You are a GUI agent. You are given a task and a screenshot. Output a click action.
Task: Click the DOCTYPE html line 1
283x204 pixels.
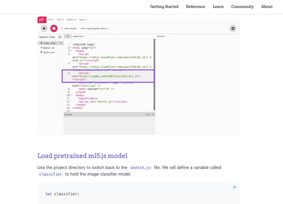[x=83, y=44]
